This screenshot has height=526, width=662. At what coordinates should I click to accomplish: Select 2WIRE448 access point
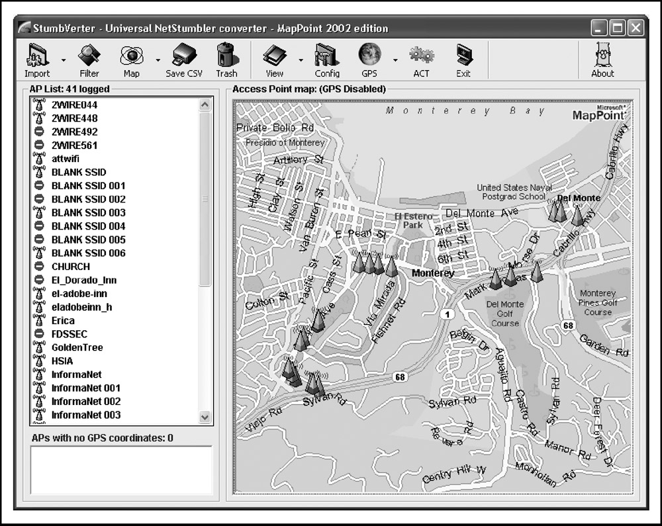tap(74, 118)
